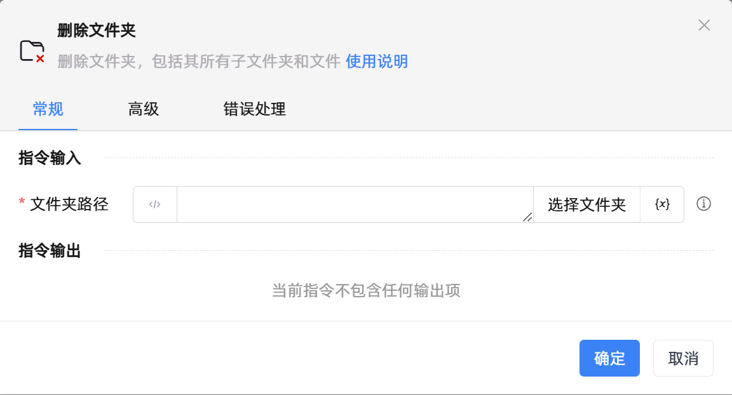Viewport: 732px width, 395px height.
Task: Click the delete-folder icon in the header
Action: coord(32,51)
